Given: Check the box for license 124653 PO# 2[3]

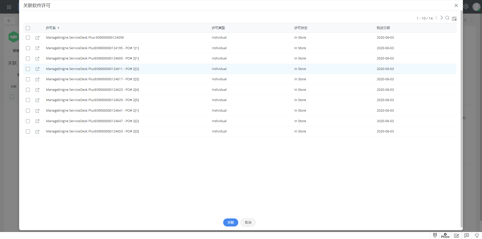Looking at the screenshot, I should coord(28,131).
